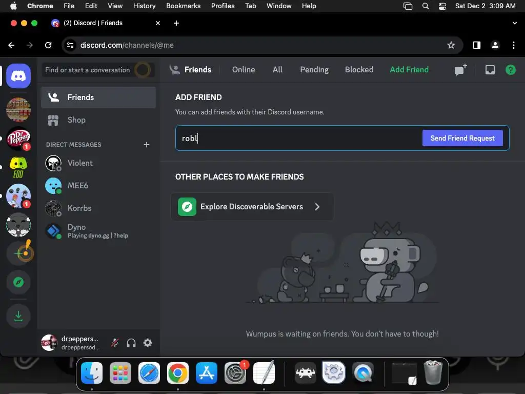Close the Discord Friends tab
Viewport: 525px width, 394px height.
158,23
